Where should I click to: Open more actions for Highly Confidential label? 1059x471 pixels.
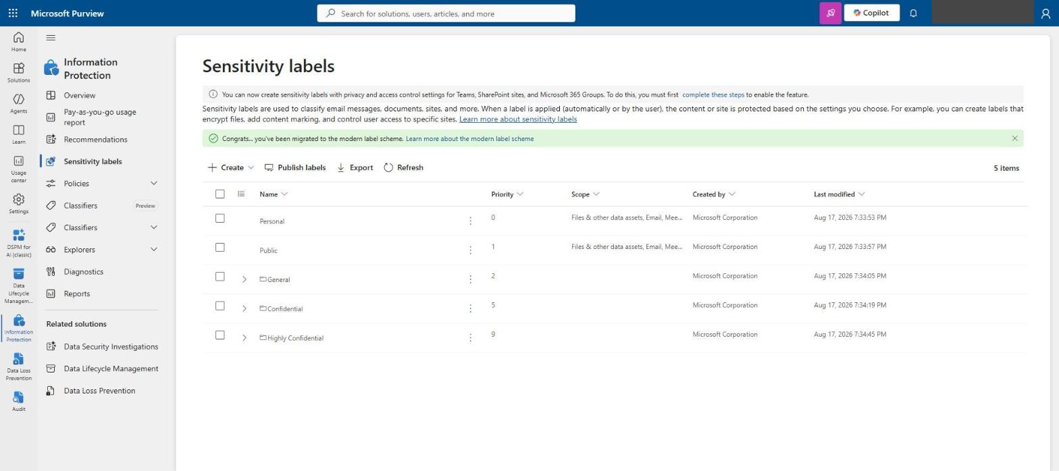click(x=470, y=337)
